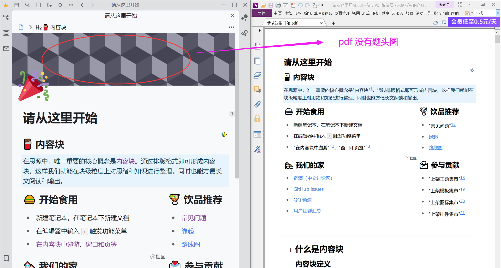Viewport: 501px width, 268px height.
Task: Open the 文件 menu in PDF editor
Action: tap(261, 13)
